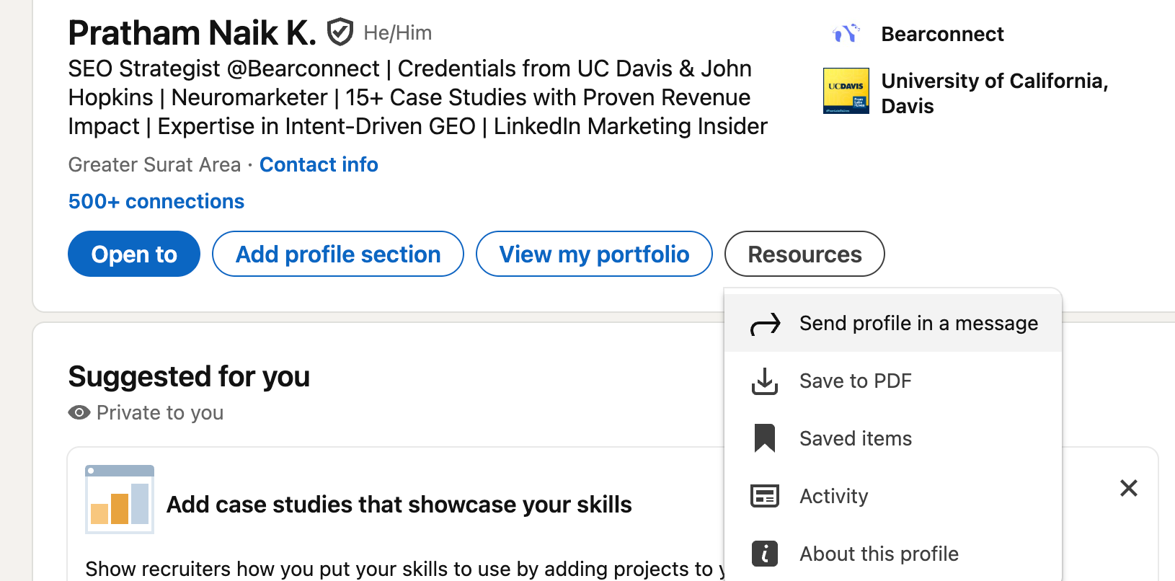Viewport: 1175px width, 581px height.
Task: Click the info icon for About this profile
Action: 765,554
